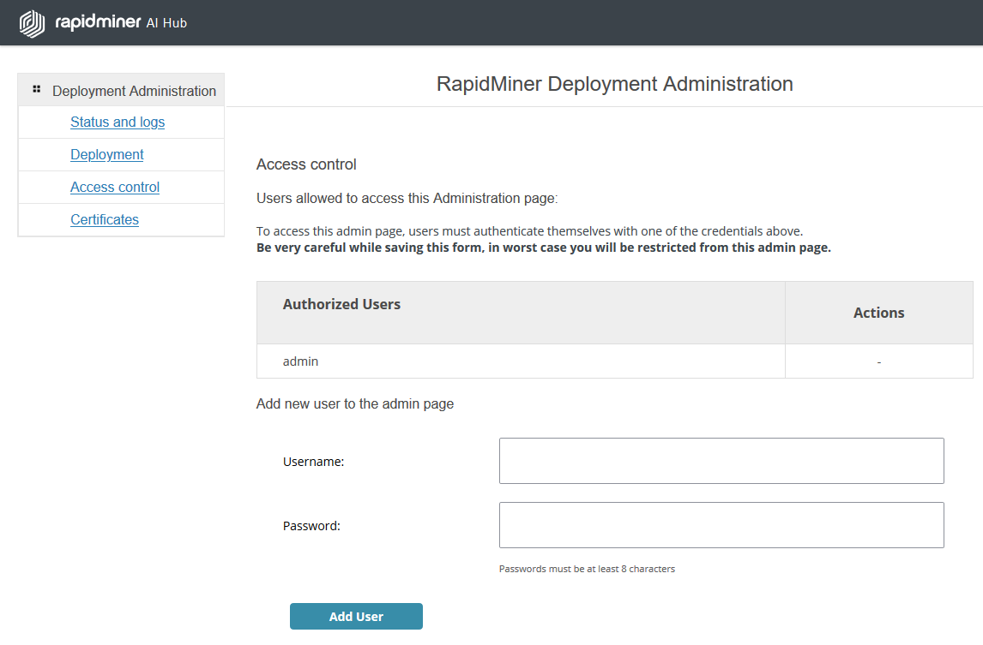This screenshot has height=645, width=983.
Task: Select the Deployment Administration sidebar header
Action: pos(133,90)
